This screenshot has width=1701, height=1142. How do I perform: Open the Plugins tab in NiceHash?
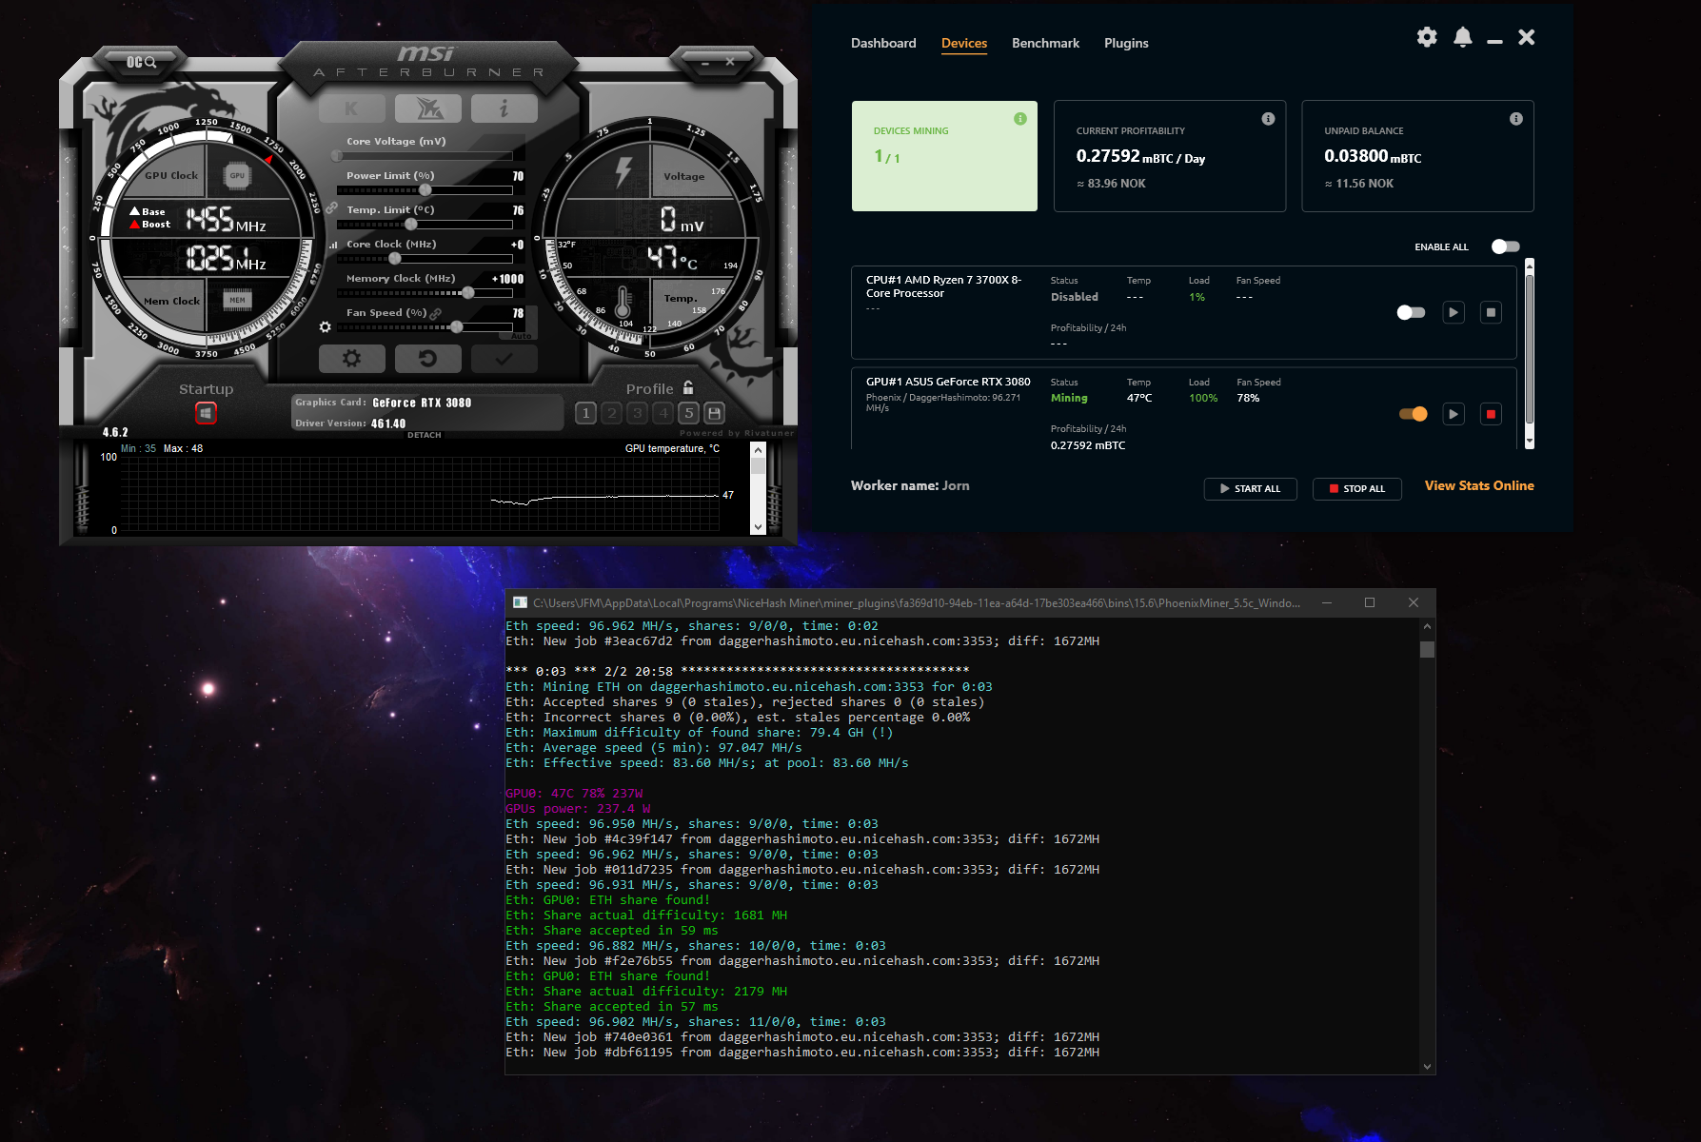[1126, 43]
